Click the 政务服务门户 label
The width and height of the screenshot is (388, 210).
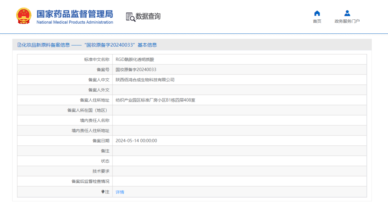tap(347, 21)
